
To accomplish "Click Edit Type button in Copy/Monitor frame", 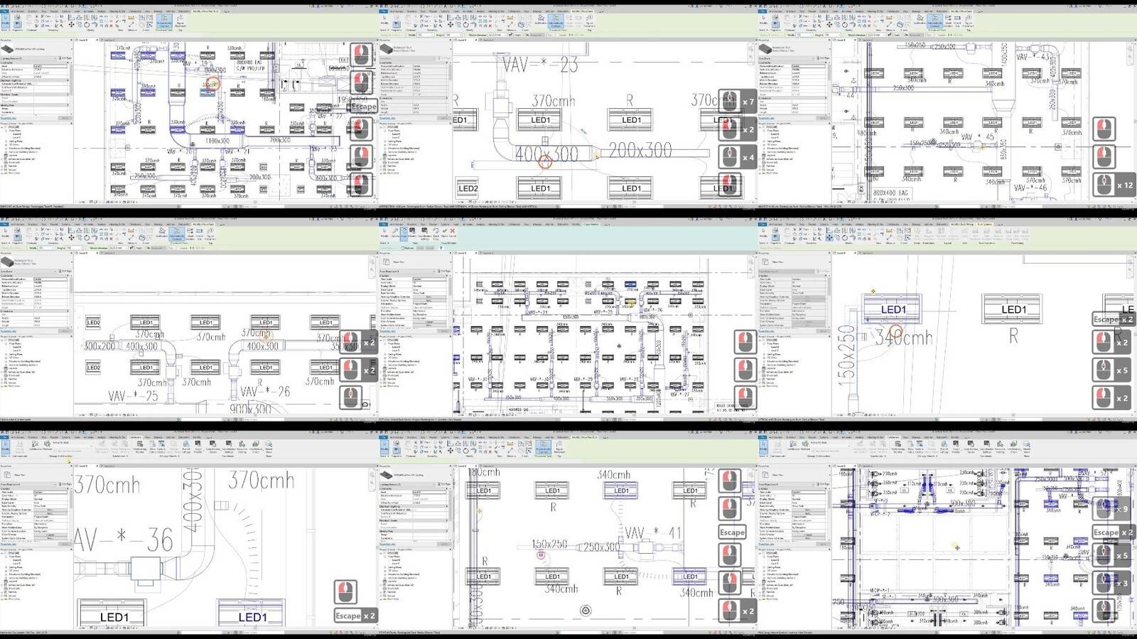I will (x=444, y=271).
